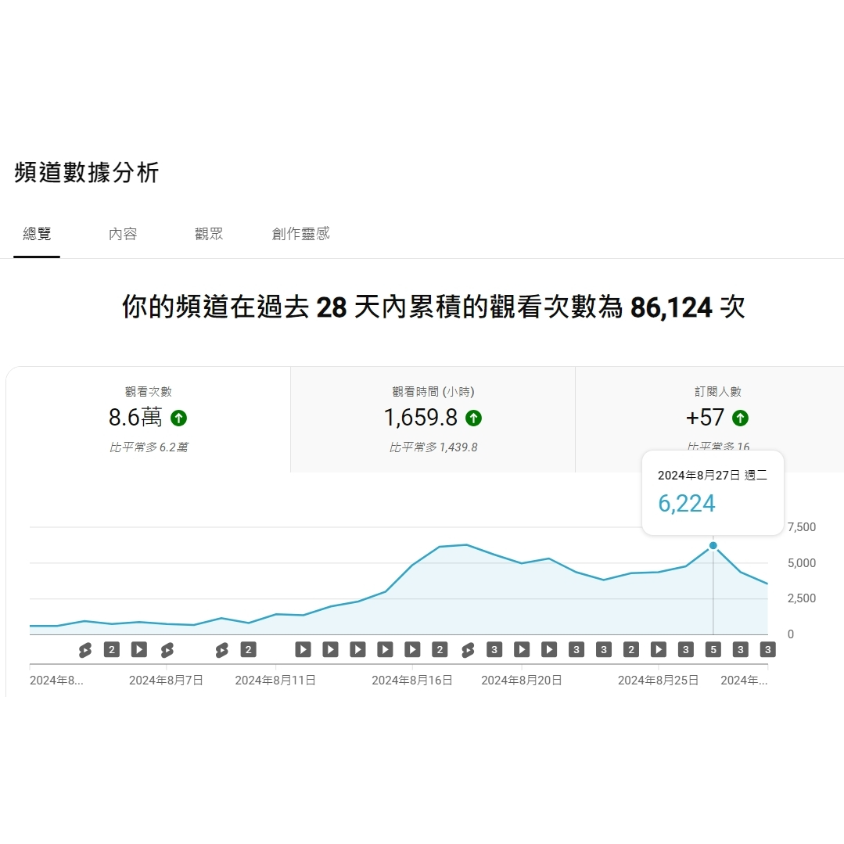Image resolution: width=844 pixels, height=844 pixels.
Task: Click the video play icon near 2024年8月16日
Action: pyautogui.click(x=412, y=649)
